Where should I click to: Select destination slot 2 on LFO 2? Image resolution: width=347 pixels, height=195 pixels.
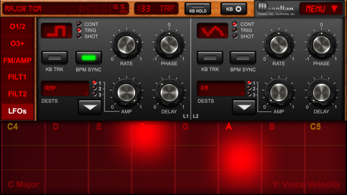[x=249, y=88]
